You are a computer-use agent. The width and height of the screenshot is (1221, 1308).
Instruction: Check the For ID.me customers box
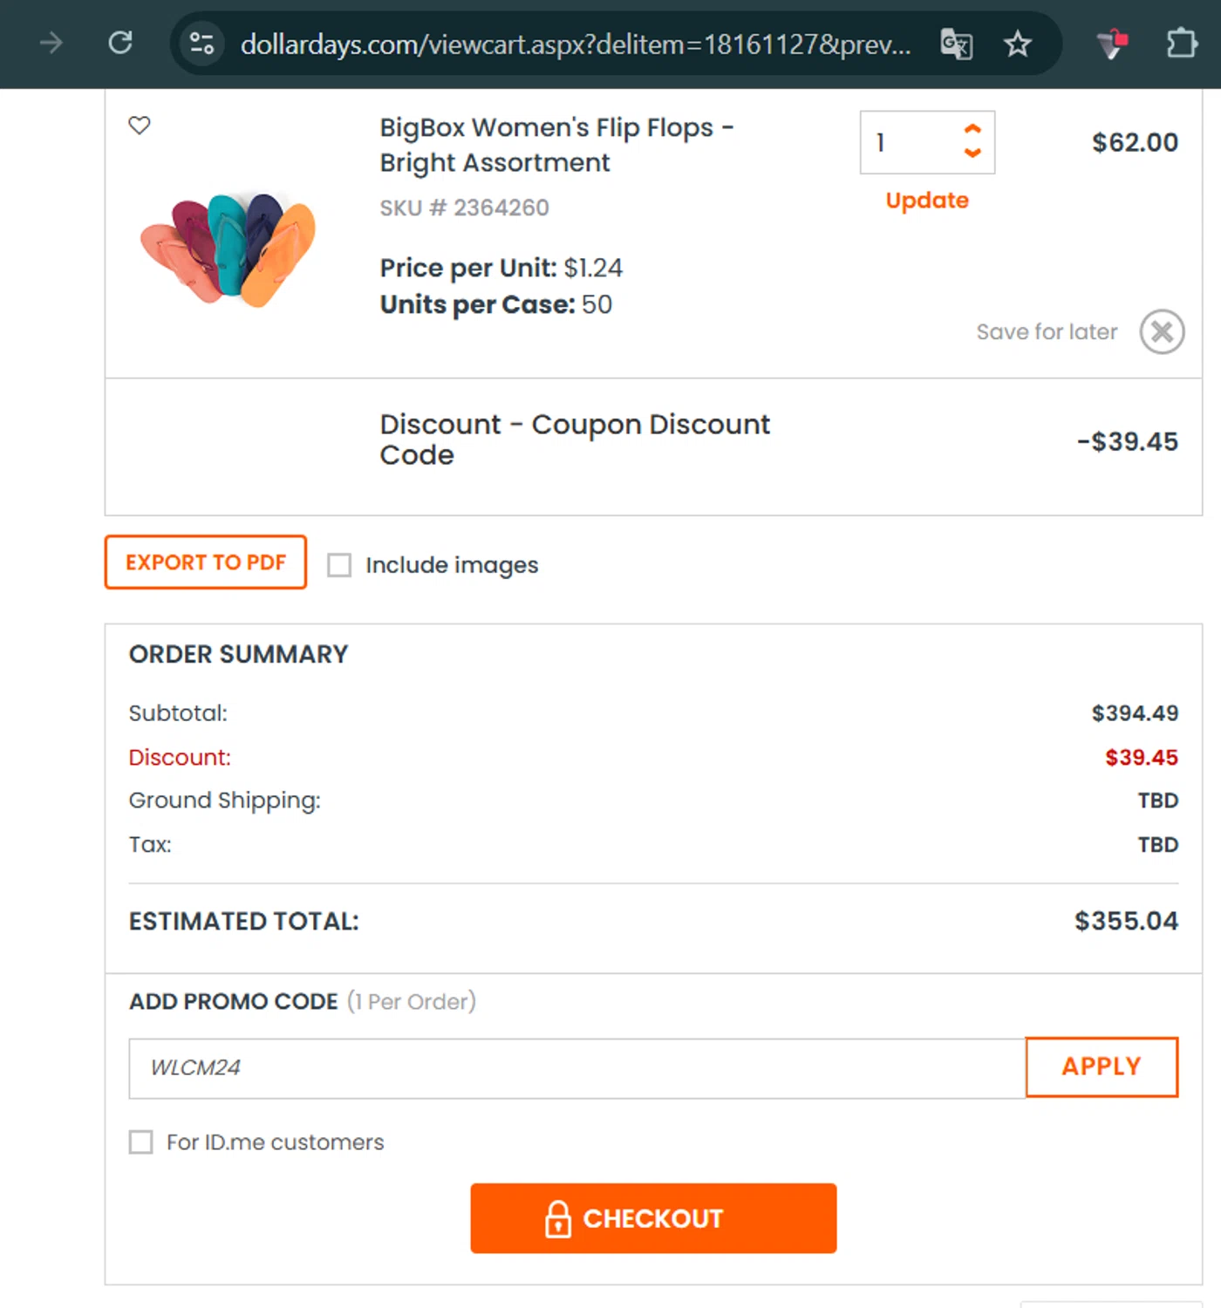point(141,1142)
